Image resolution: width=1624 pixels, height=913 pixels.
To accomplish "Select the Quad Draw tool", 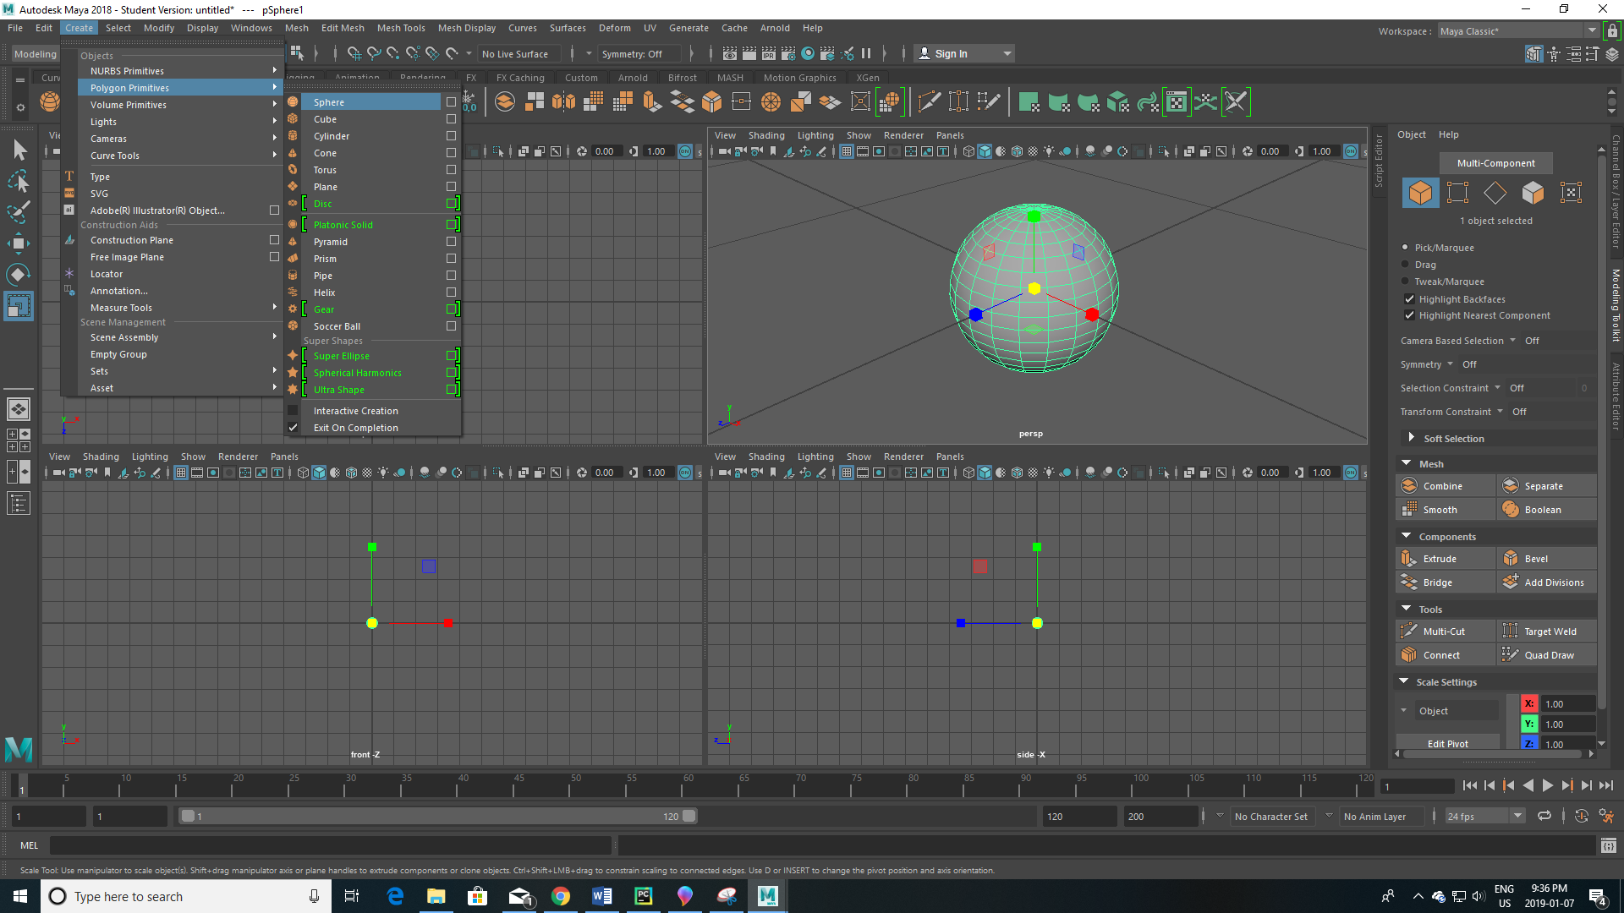I will (1547, 655).
